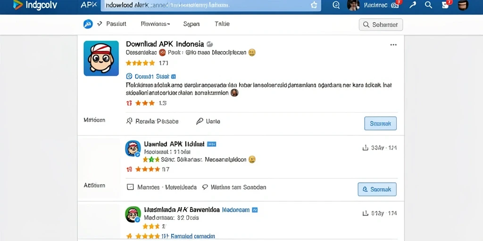Open the Masmlada APK Bawenldea title
This screenshot has width=483, height=241.
182,209
